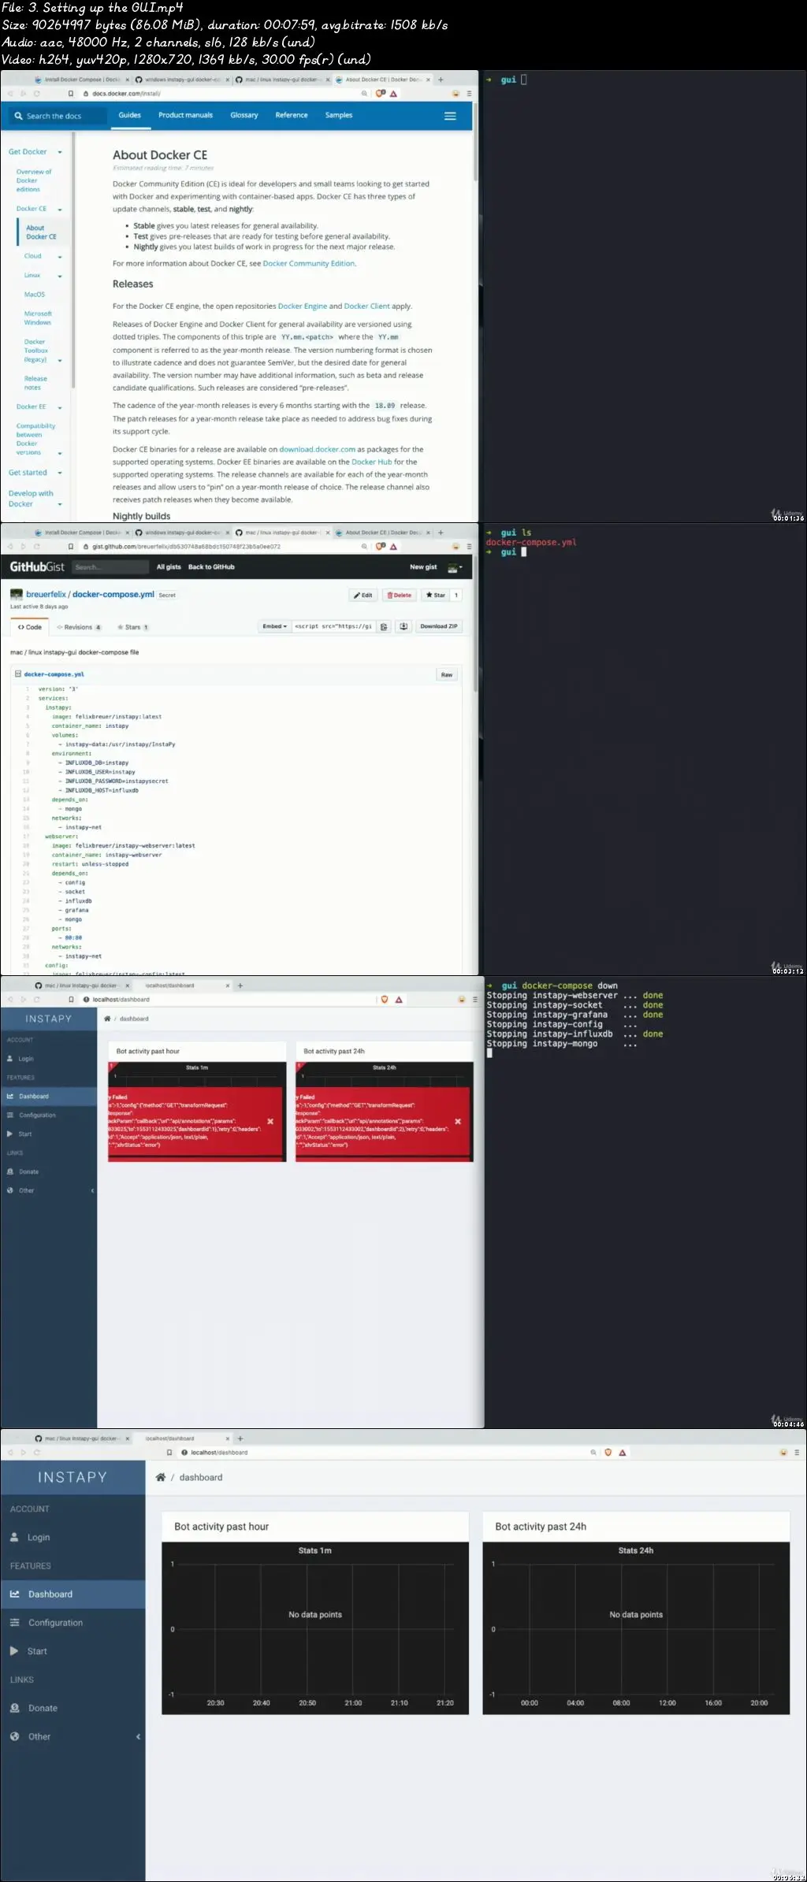The image size is (807, 1882).
Task: Click the bookmark icon beside docs.docker.com address
Action: [x=71, y=93]
